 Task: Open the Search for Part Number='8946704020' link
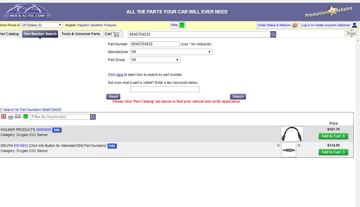click(33, 110)
